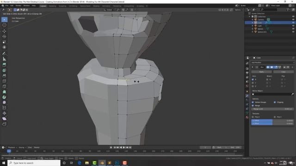This screenshot has width=296, height=166.
Task: Toggle mirror Axis X checkbox
Action: pyautogui.click(x=253, y=79)
